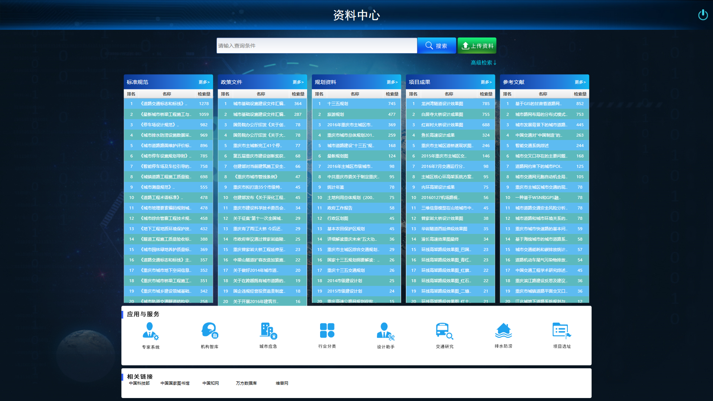Focus the 请输入查询条件 search input field
The height and width of the screenshot is (401, 713).
click(316, 46)
